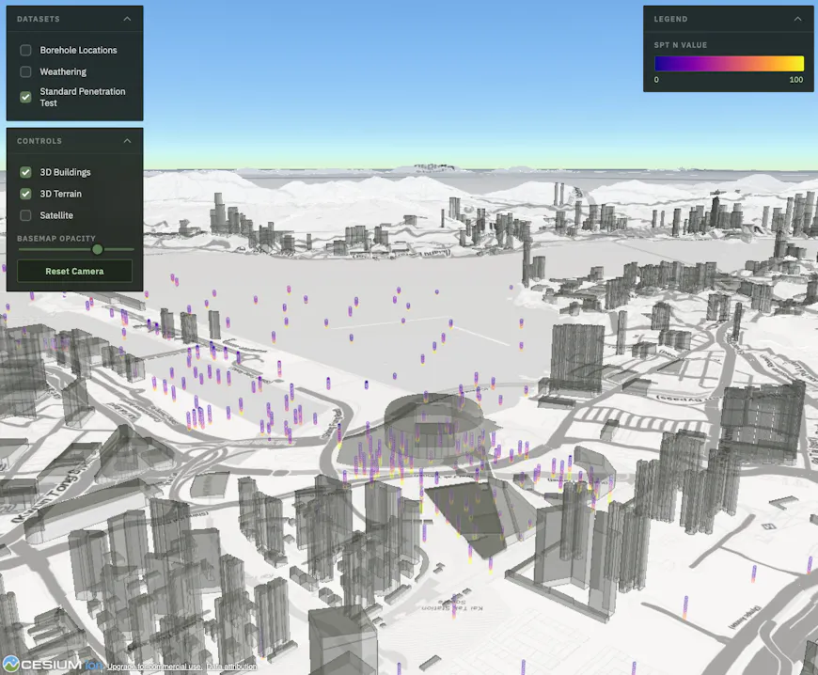Collapse the CONTROLS panel via its chevron
This screenshot has width=818, height=675.
[128, 141]
